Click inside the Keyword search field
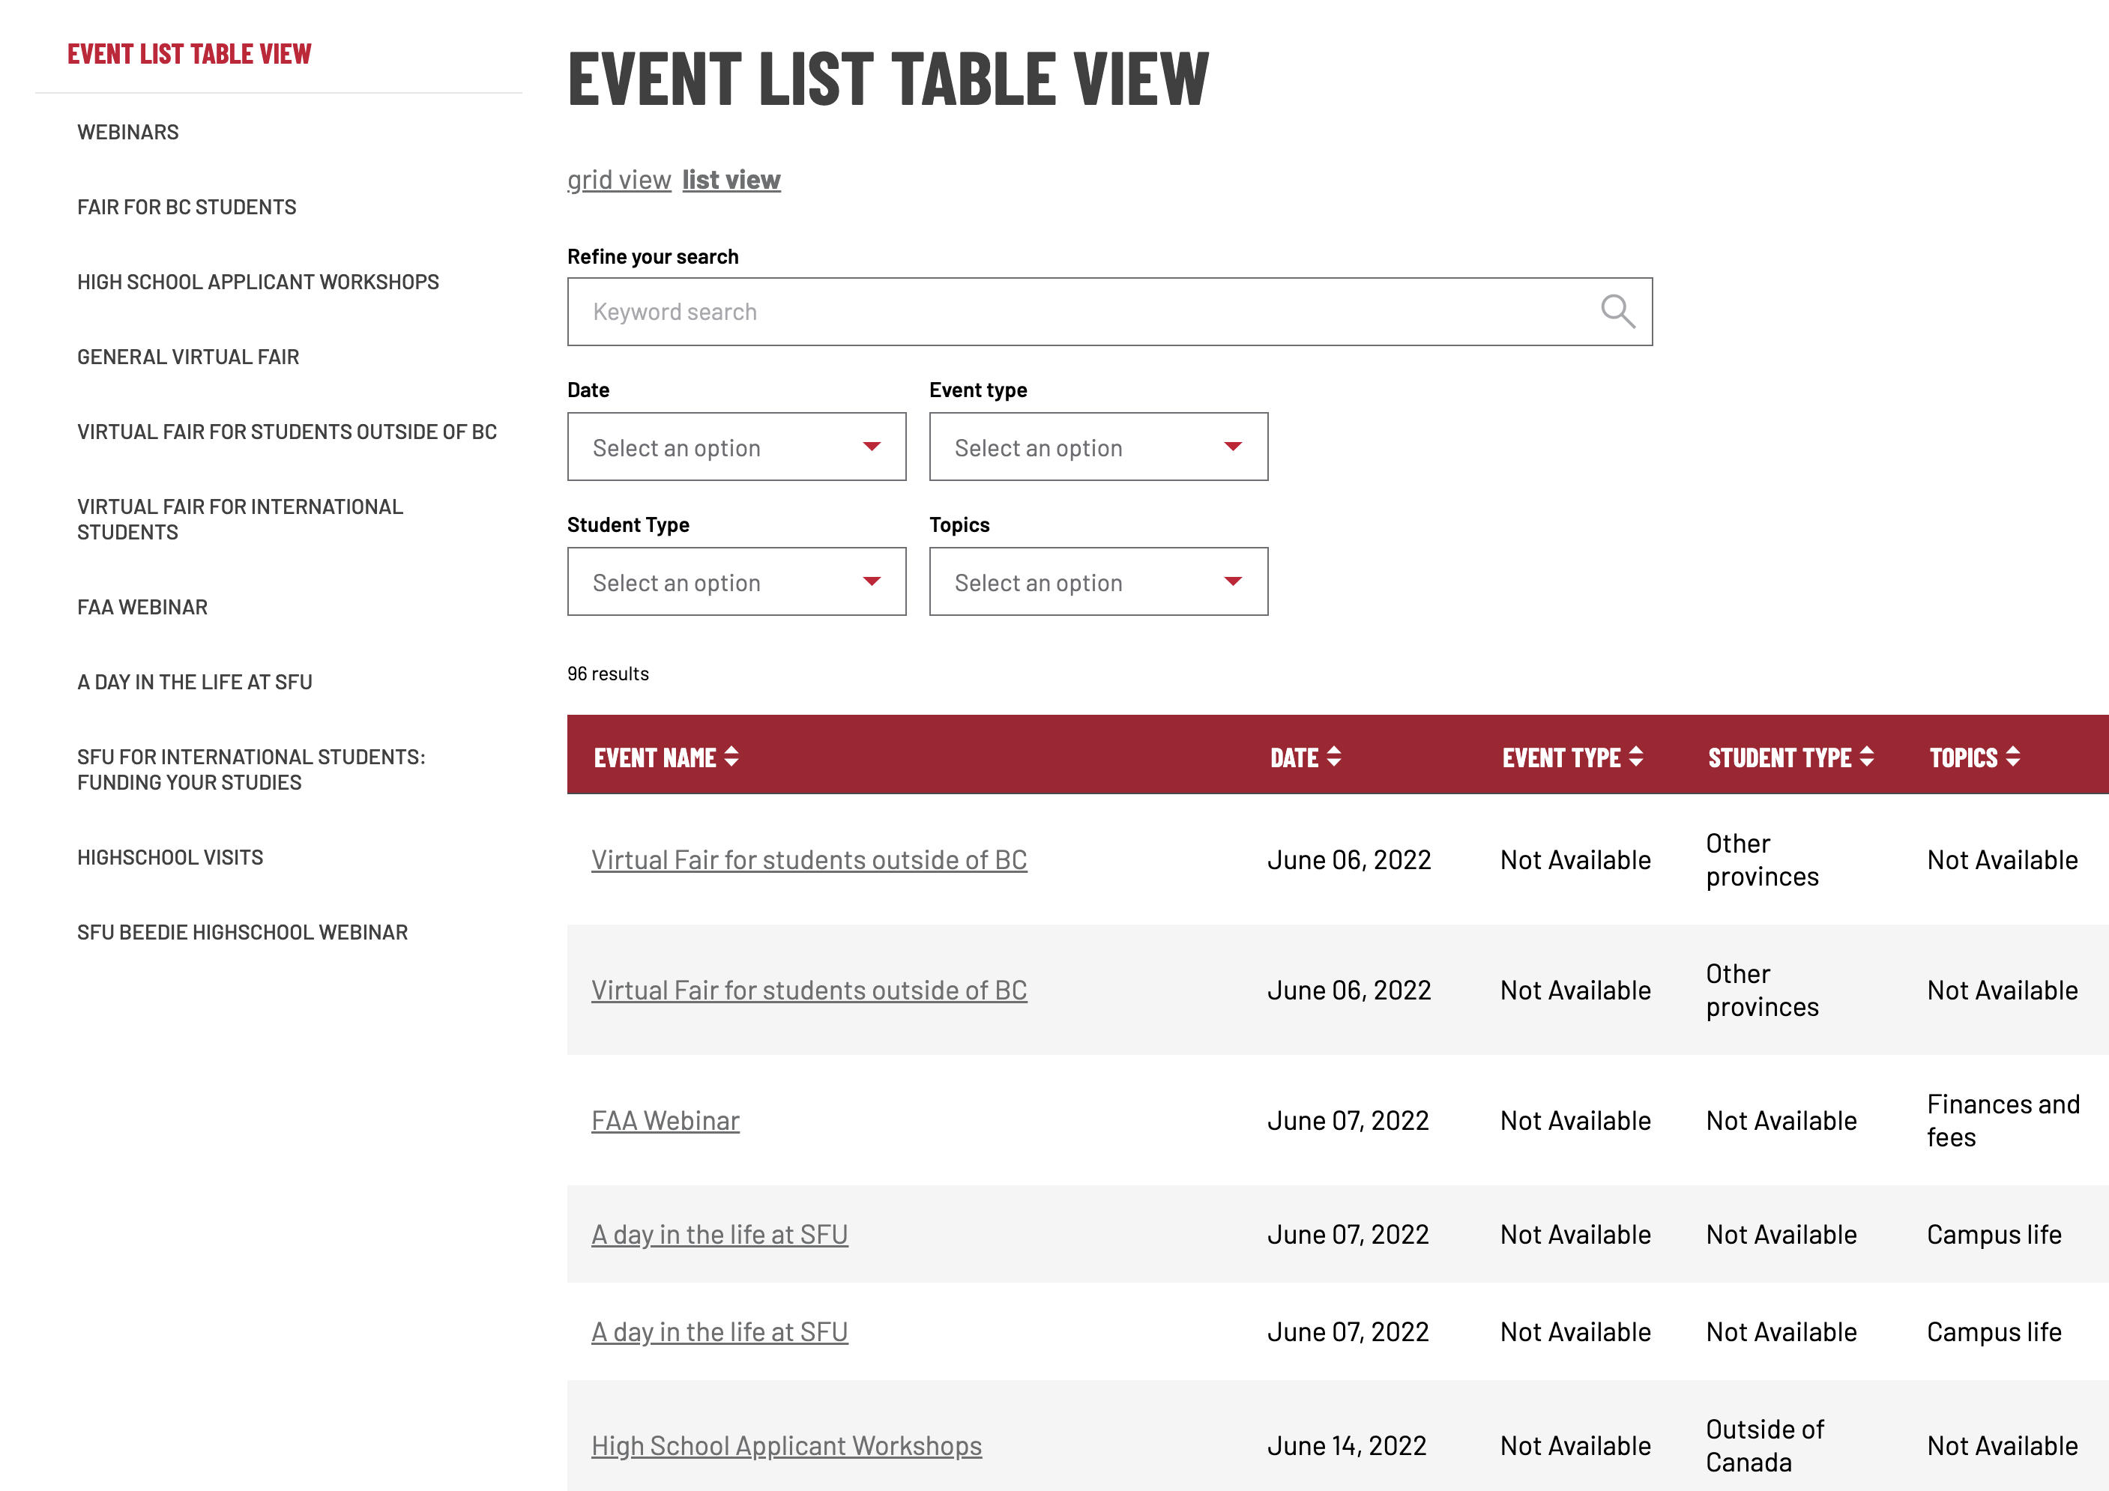 pos(1056,312)
